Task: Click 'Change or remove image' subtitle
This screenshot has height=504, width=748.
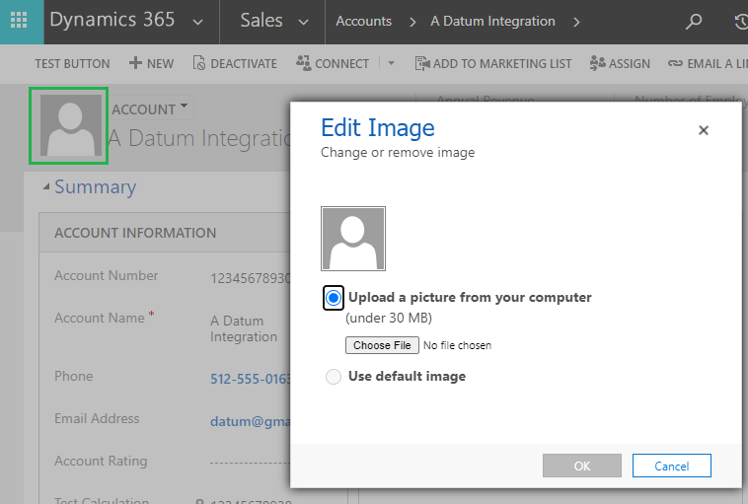Action: 398,153
